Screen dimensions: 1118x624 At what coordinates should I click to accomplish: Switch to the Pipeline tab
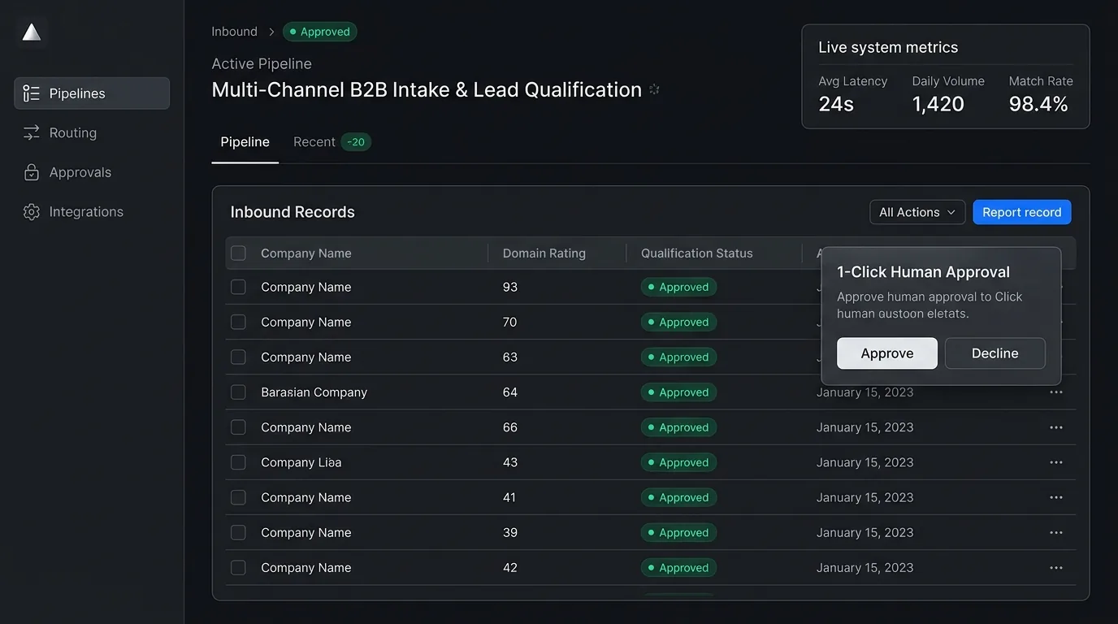pyautogui.click(x=245, y=142)
